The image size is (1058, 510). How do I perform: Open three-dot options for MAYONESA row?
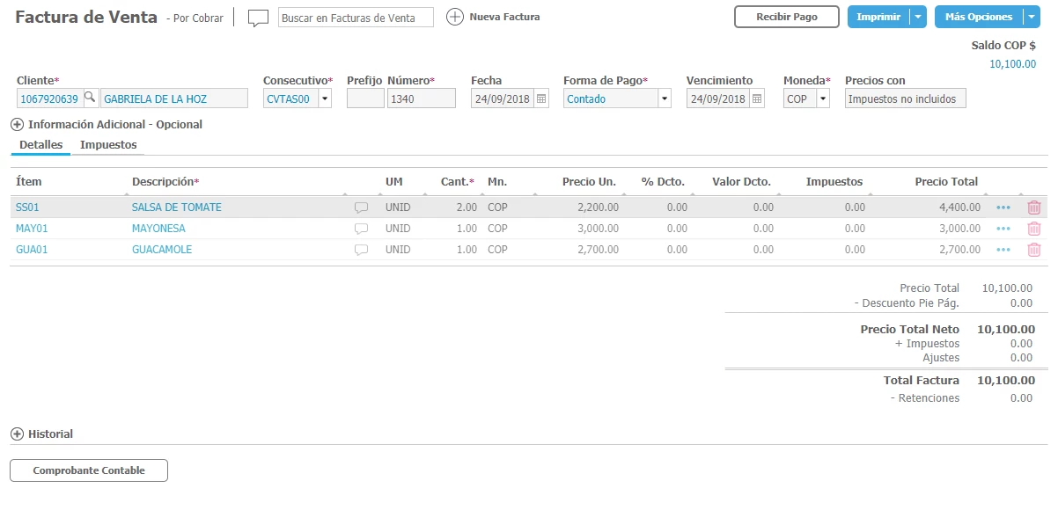coord(1003,229)
